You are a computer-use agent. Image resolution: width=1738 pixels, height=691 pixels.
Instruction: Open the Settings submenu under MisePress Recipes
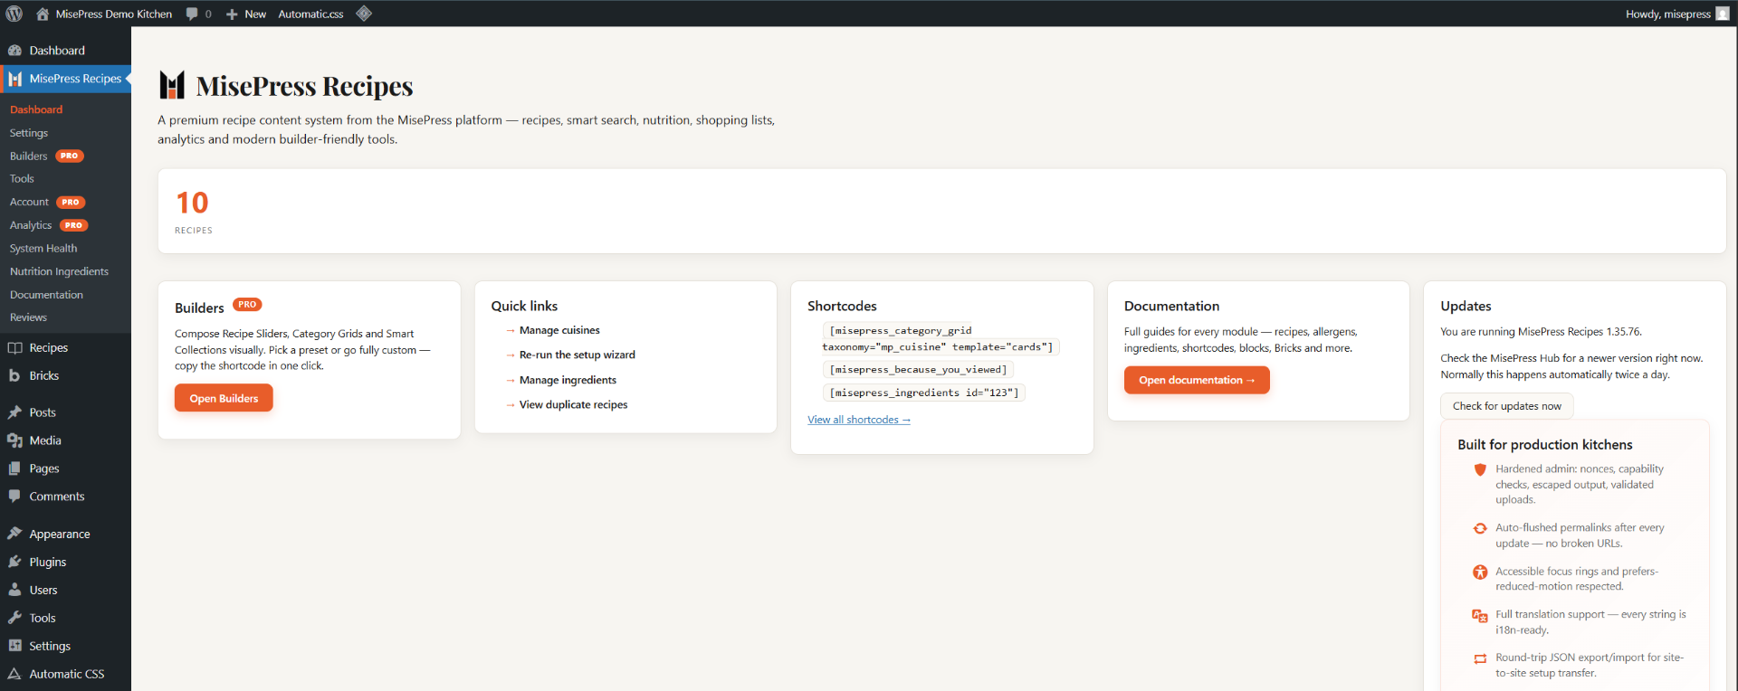[x=29, y=133]
